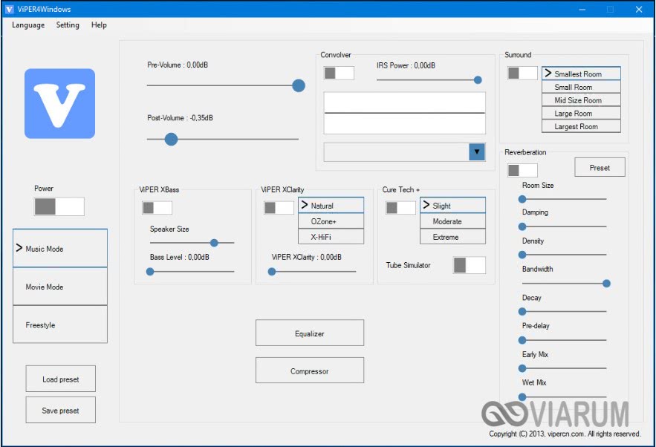Enable the Convolver switch
The image size is (656, 447).
point(339,73)
